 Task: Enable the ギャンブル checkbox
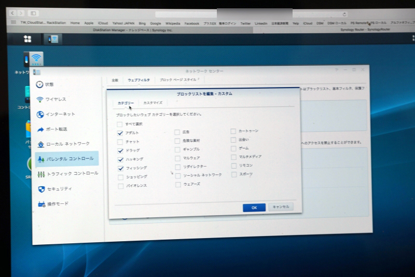[x=177, y=149]
